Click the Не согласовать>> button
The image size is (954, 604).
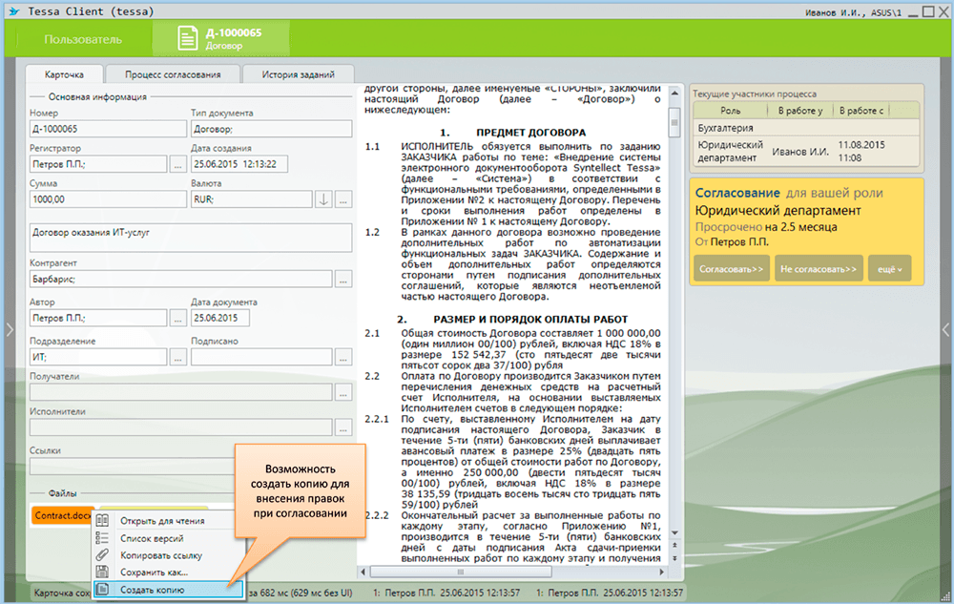point(819,269)
